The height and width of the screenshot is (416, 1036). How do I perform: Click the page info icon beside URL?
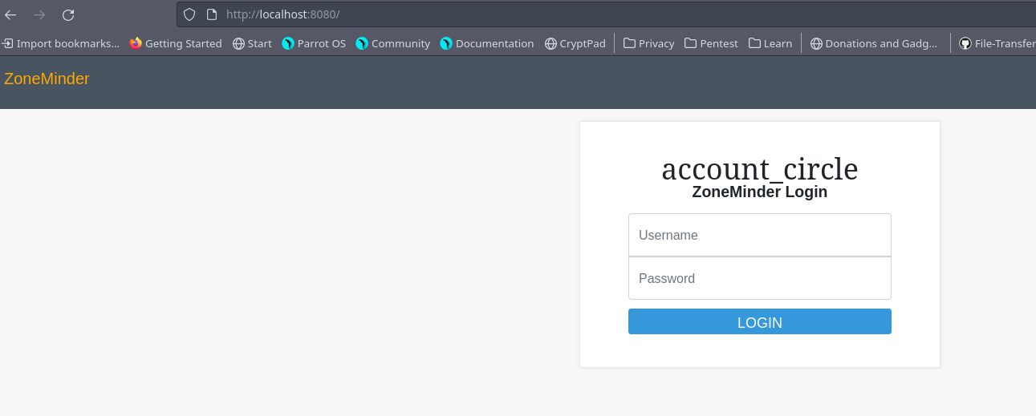pyautogui.click(x=212, y=14)
